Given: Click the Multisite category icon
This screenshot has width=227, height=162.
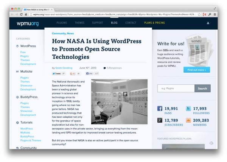Looking at the screenshot, I should [x=17, y=72].
